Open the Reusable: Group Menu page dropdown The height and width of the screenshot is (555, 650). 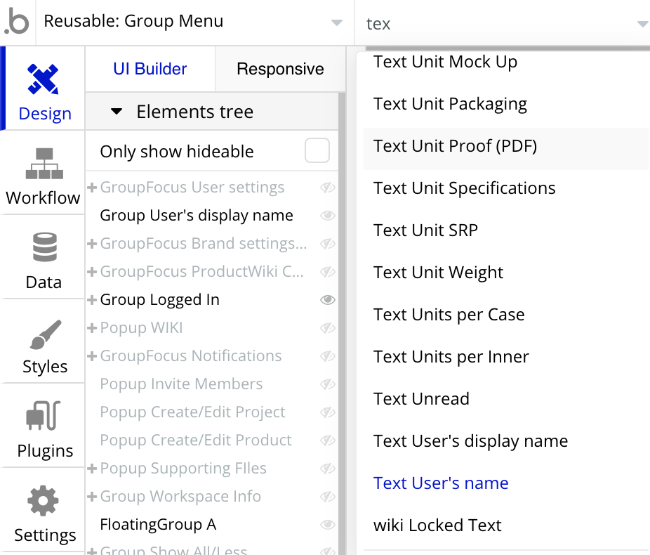pyautogui.click(x=337, y=22)
